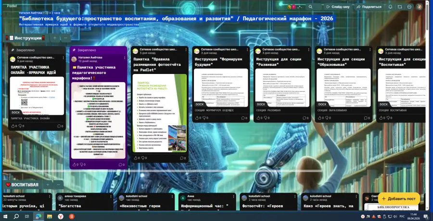Click the Добавить пост button
The height and width of the screenshot is (221, 433).
click(399, 199)
